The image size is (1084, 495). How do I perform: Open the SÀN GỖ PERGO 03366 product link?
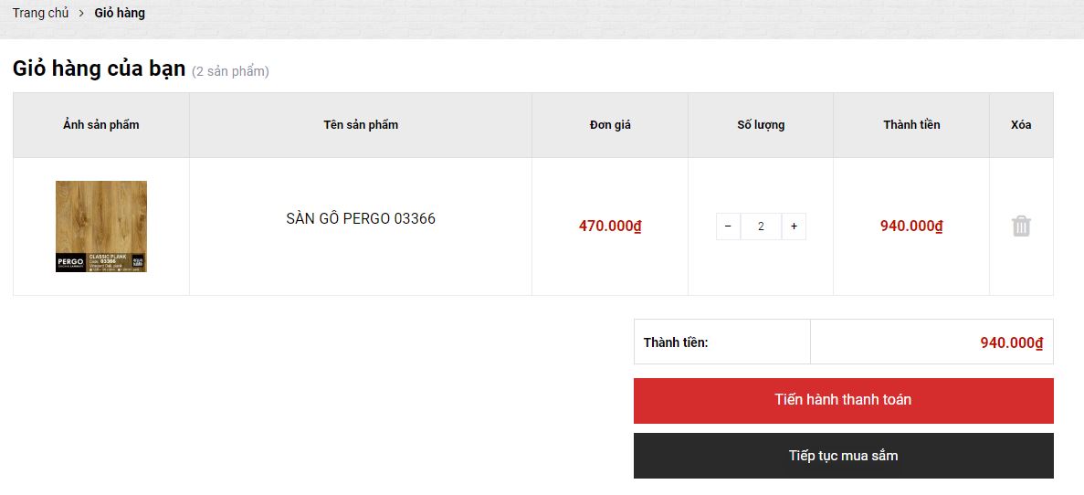[361, 219]
